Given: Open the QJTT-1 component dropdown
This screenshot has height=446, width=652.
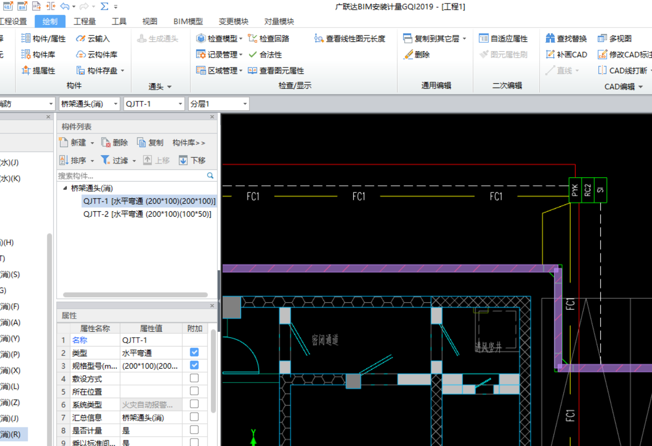Looking at the screenshot, I should [x=180, y=104].
